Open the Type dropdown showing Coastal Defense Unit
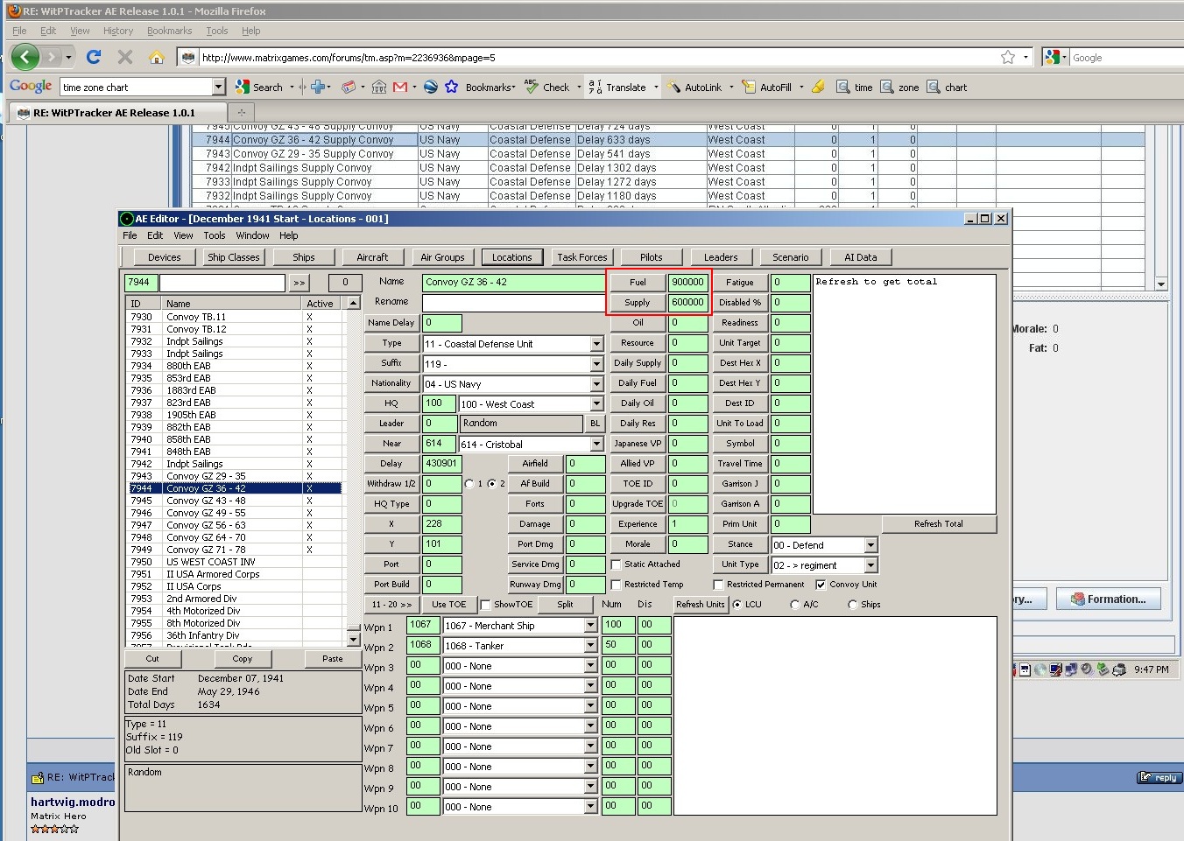This screenshot has width=1184, height=841. tap(596, 344)
